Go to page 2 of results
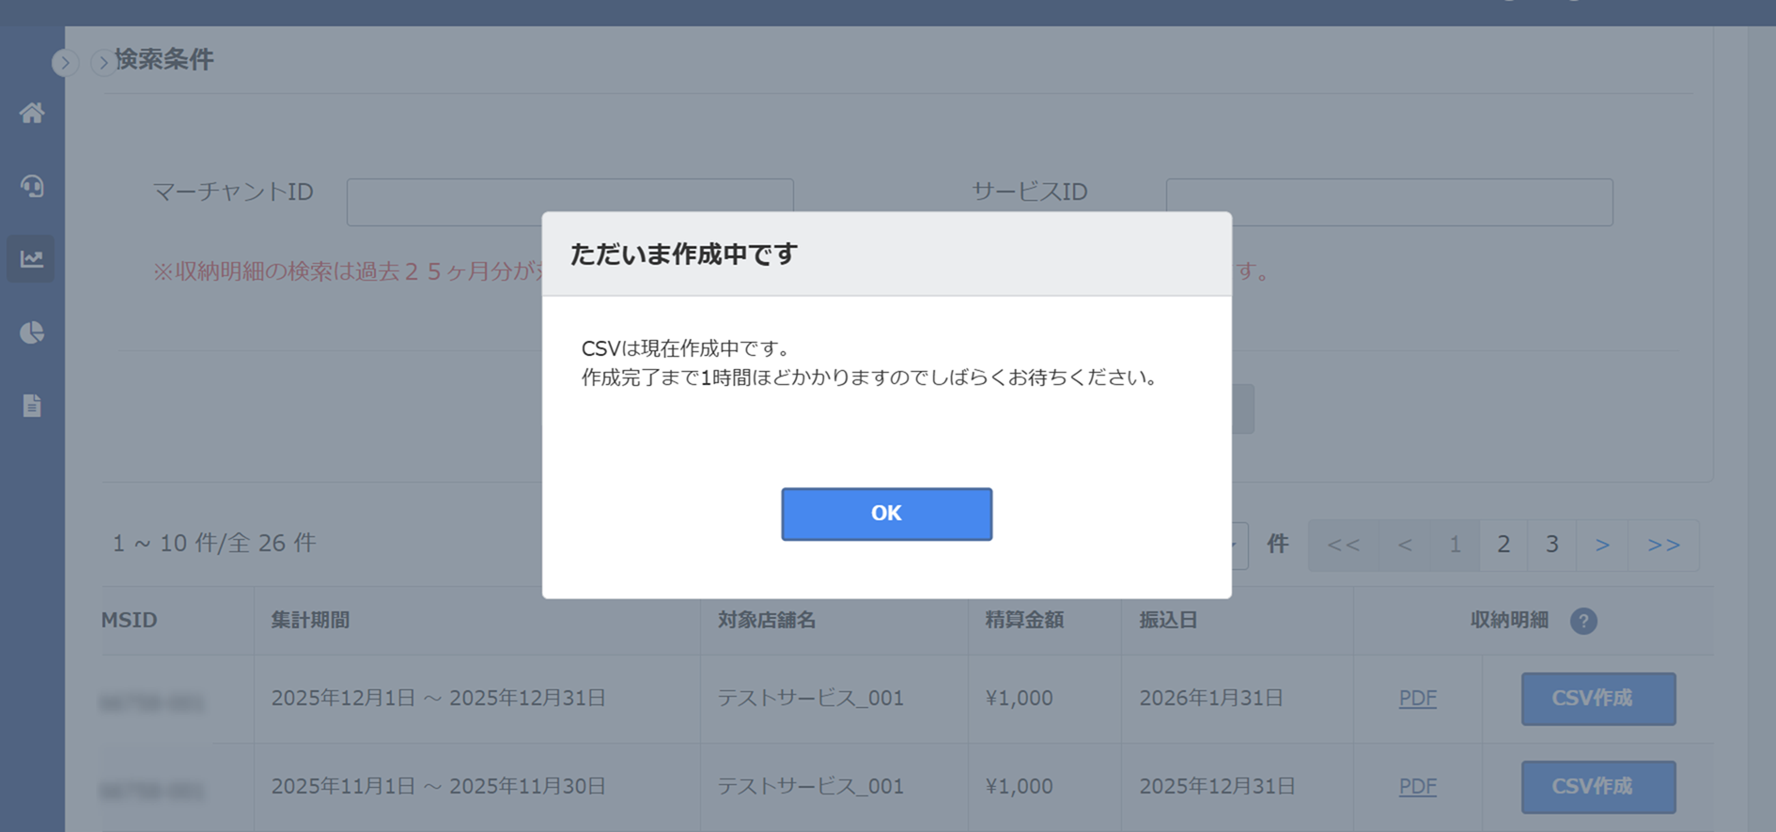Screen dimensions: 1776x832 (1503, 545)
